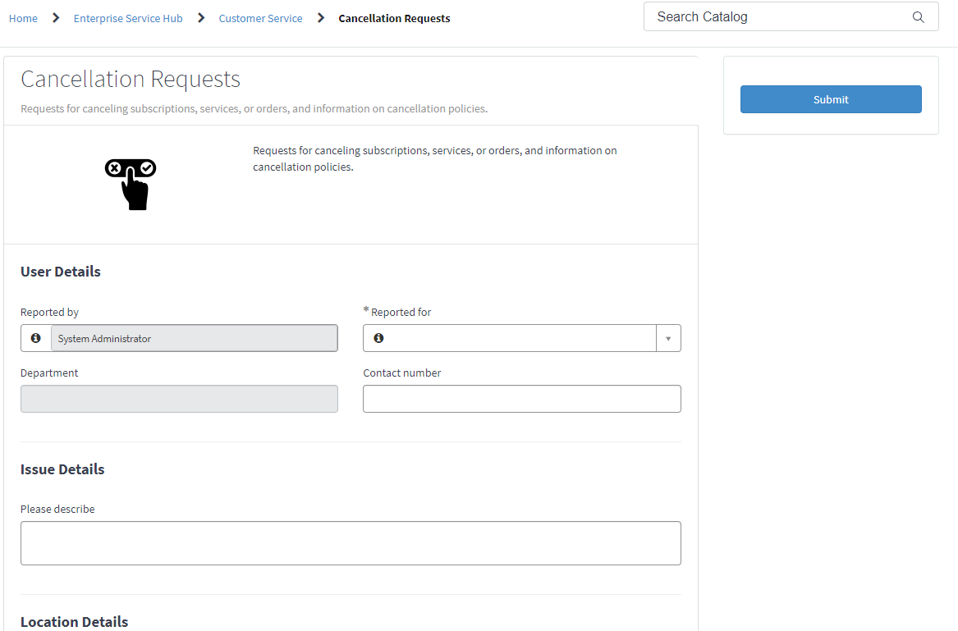958x631 pixels.
Task: Click the chevron right after Home breadcrumb
Action: pyautogui.click(x=56, y=18)
